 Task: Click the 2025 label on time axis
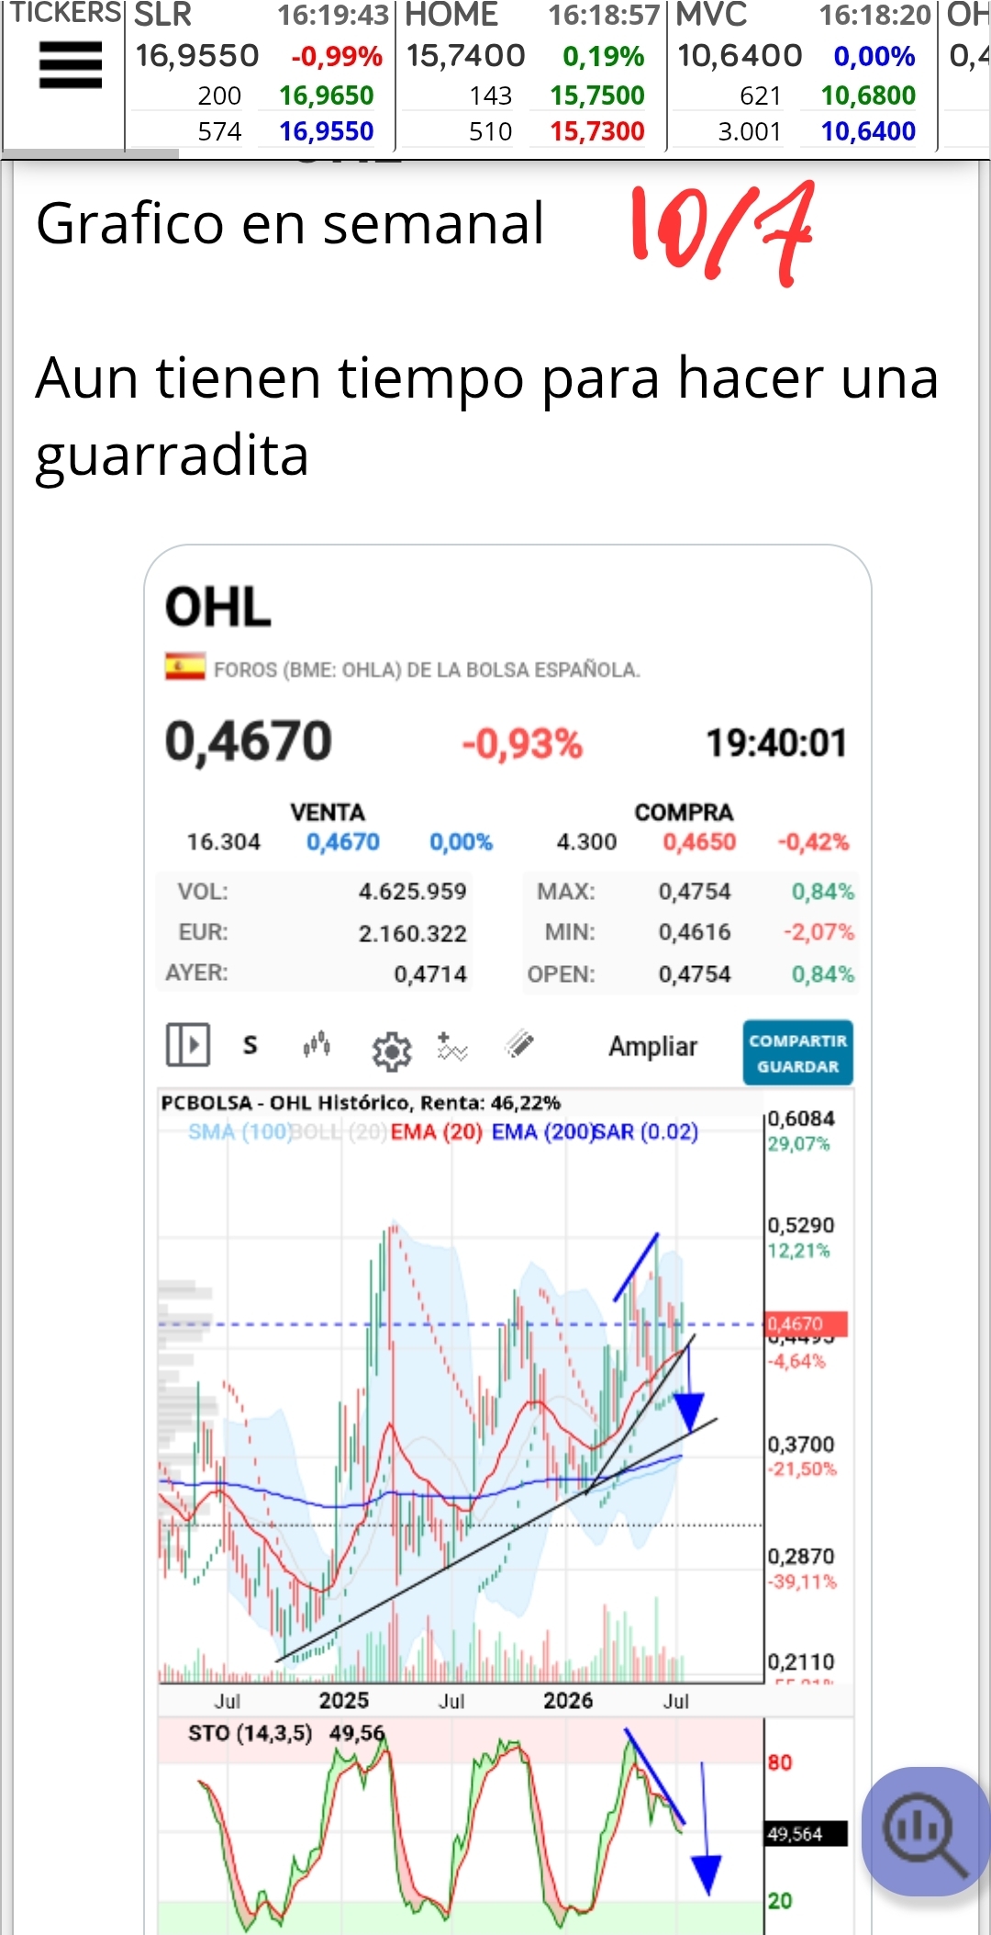(344, 1701)
